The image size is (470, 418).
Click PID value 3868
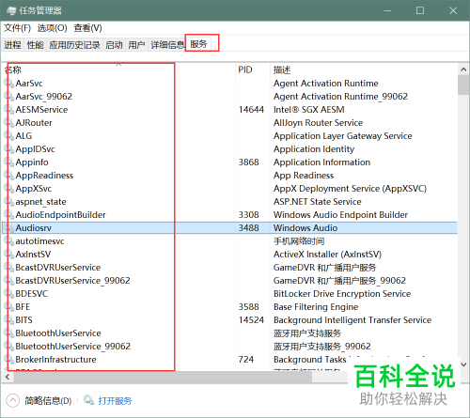click(x=248, y=163)
